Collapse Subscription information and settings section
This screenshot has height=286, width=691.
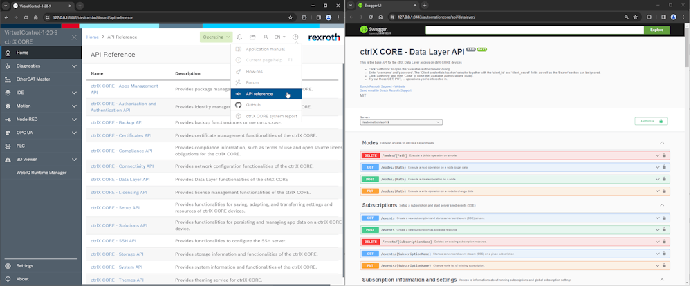click(x=661, y=280)
